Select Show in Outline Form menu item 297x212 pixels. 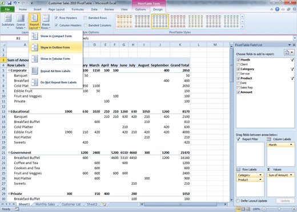coord(56,47)
